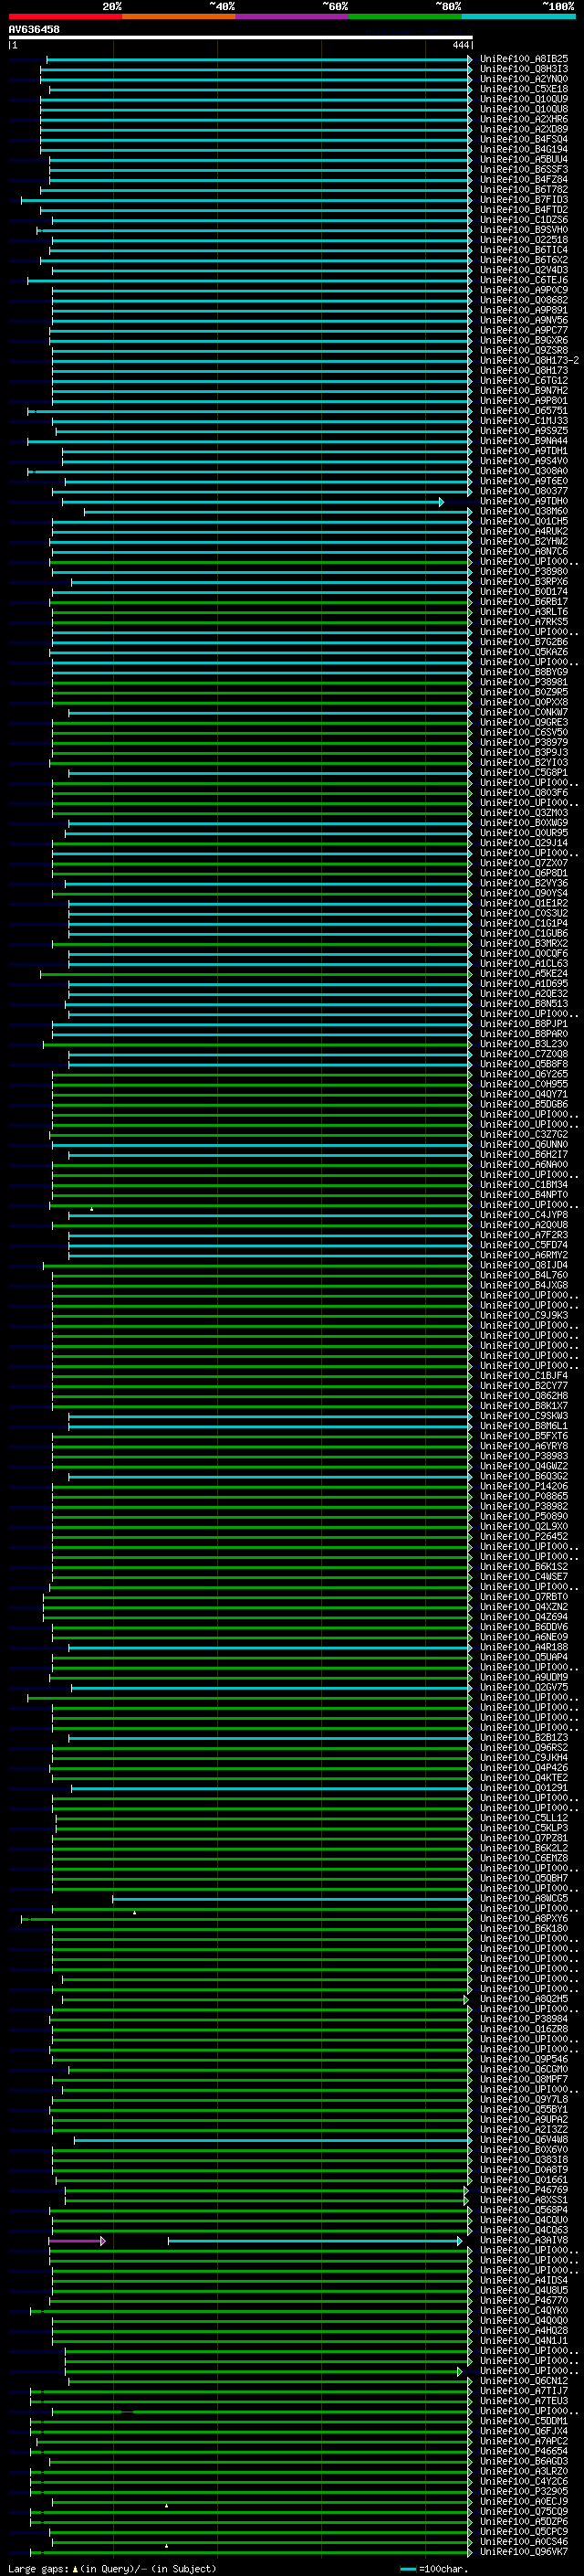Click hit label UniRef100_P38980
584x2576 pixels.
[x=523, y=572]
